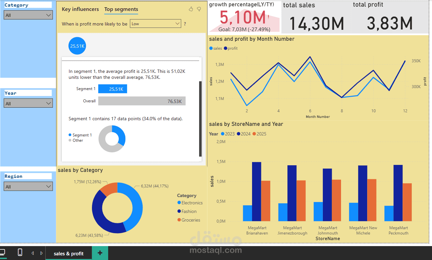
Task: Click the segment details vertical scrollbar
Action: click(200, 119)
